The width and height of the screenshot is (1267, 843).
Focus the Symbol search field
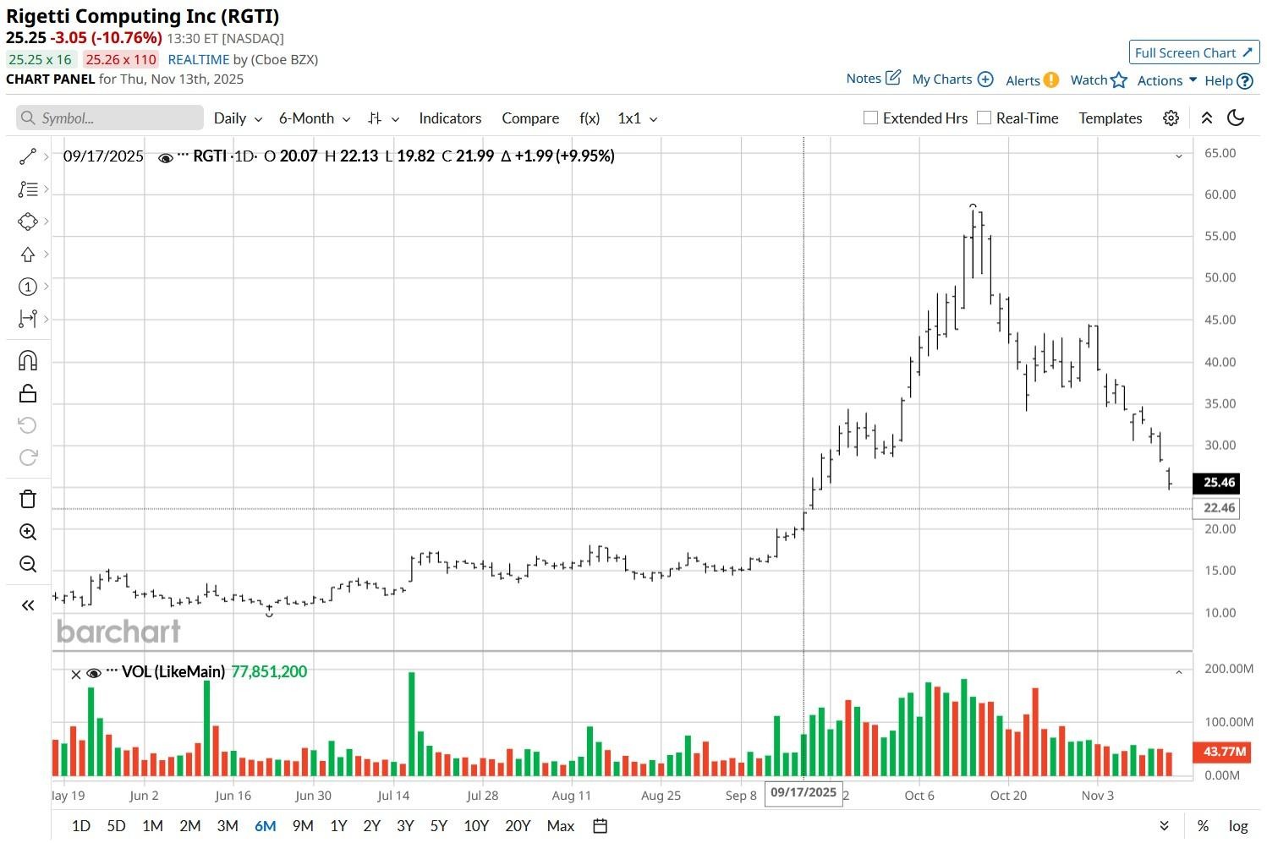point(110,118)
